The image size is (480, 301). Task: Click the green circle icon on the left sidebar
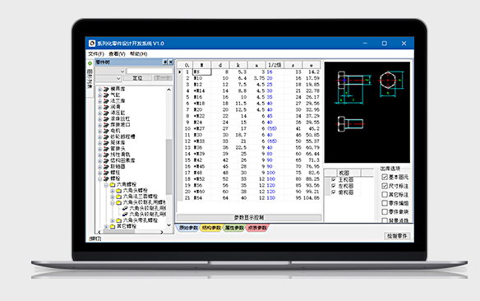(x=90, y=63)
